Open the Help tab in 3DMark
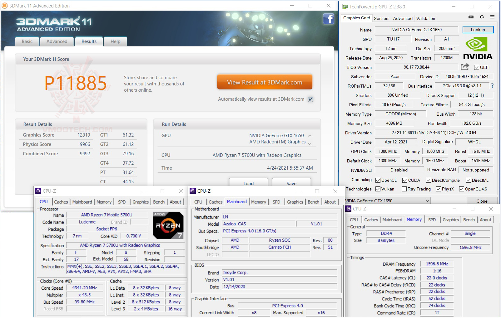Screen dimensions: 501x318 (x=115, y=41)
